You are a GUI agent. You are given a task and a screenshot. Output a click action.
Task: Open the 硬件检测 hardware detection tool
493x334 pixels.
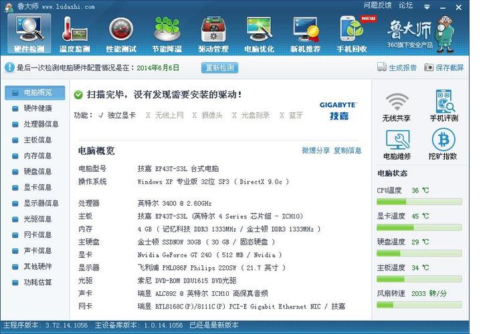pyautogui.click(x=29, y=34)
